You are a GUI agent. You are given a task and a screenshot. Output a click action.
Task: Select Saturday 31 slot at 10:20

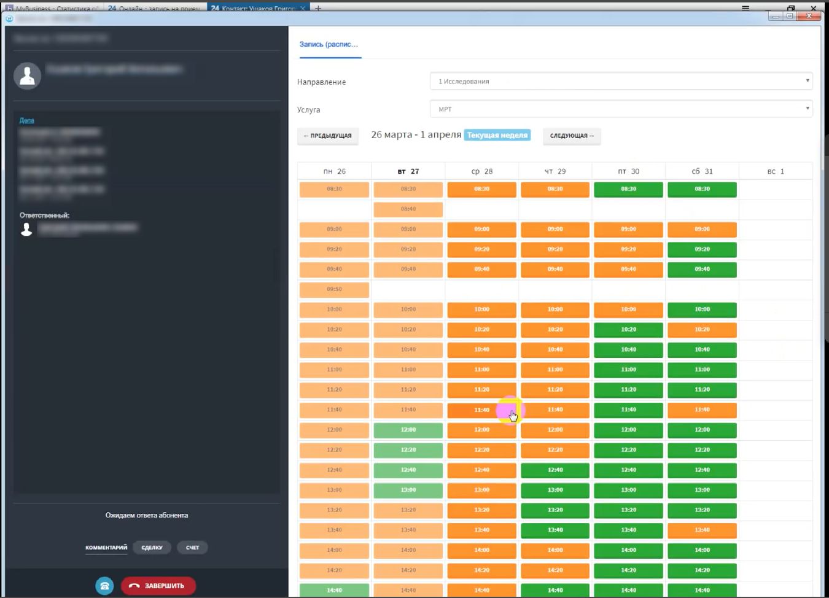tap(702, 330)
